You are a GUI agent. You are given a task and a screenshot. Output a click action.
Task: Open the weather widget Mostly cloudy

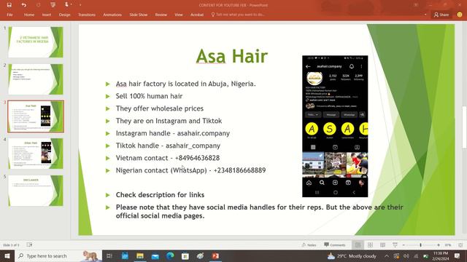point(352,255)
